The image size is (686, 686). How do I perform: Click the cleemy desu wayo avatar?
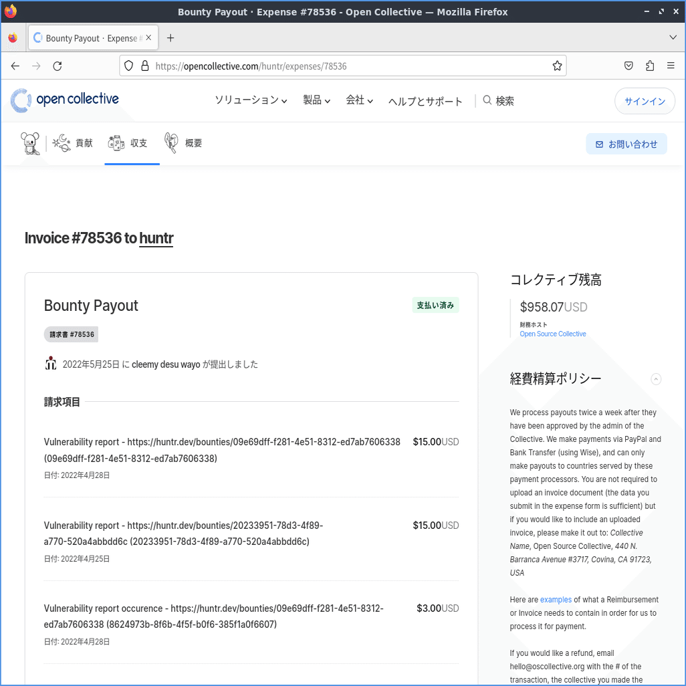tap(51, 364)
